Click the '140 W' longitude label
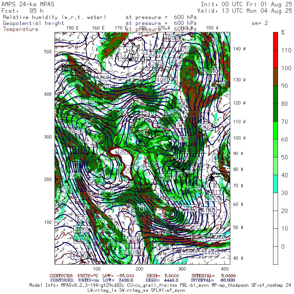The width and height of the screenshot is (294, 294). click(x=239, y=49)
